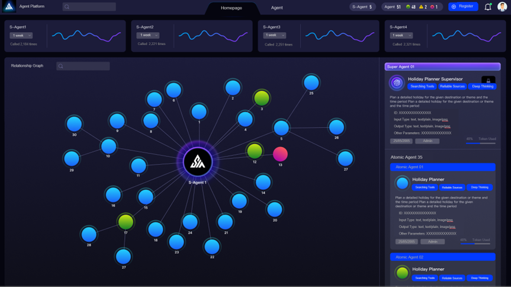The width and height of the screenshot is (511, 287).
Task: Click the pink node 13 in graph
Action: tap(280, 154)
